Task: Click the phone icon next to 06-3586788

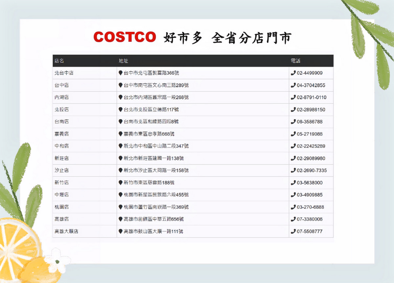Action: (x=293, y=121)
